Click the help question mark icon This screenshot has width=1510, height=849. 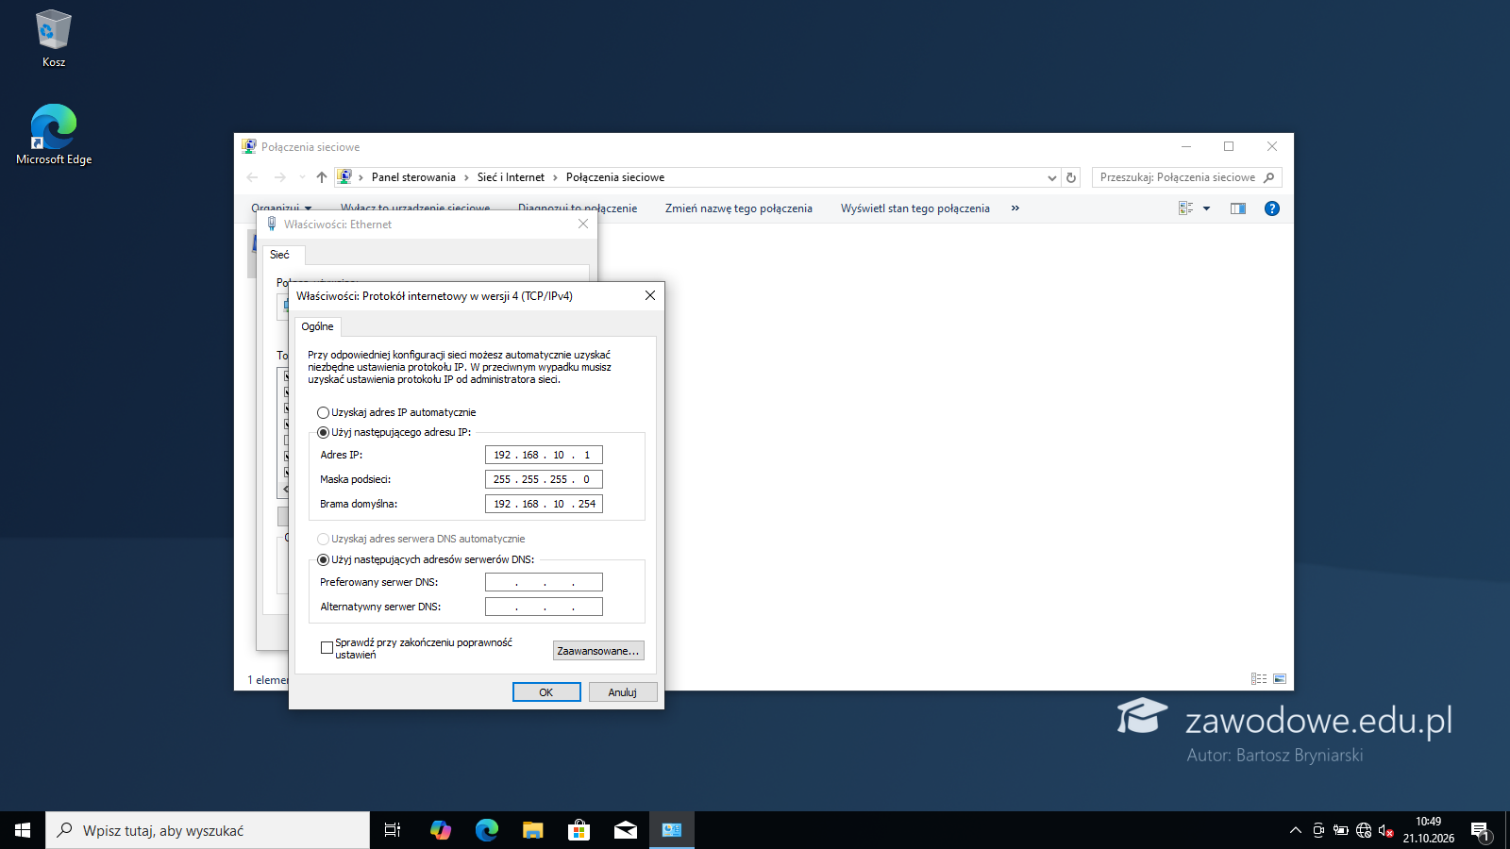click(x=1271, y=208)
